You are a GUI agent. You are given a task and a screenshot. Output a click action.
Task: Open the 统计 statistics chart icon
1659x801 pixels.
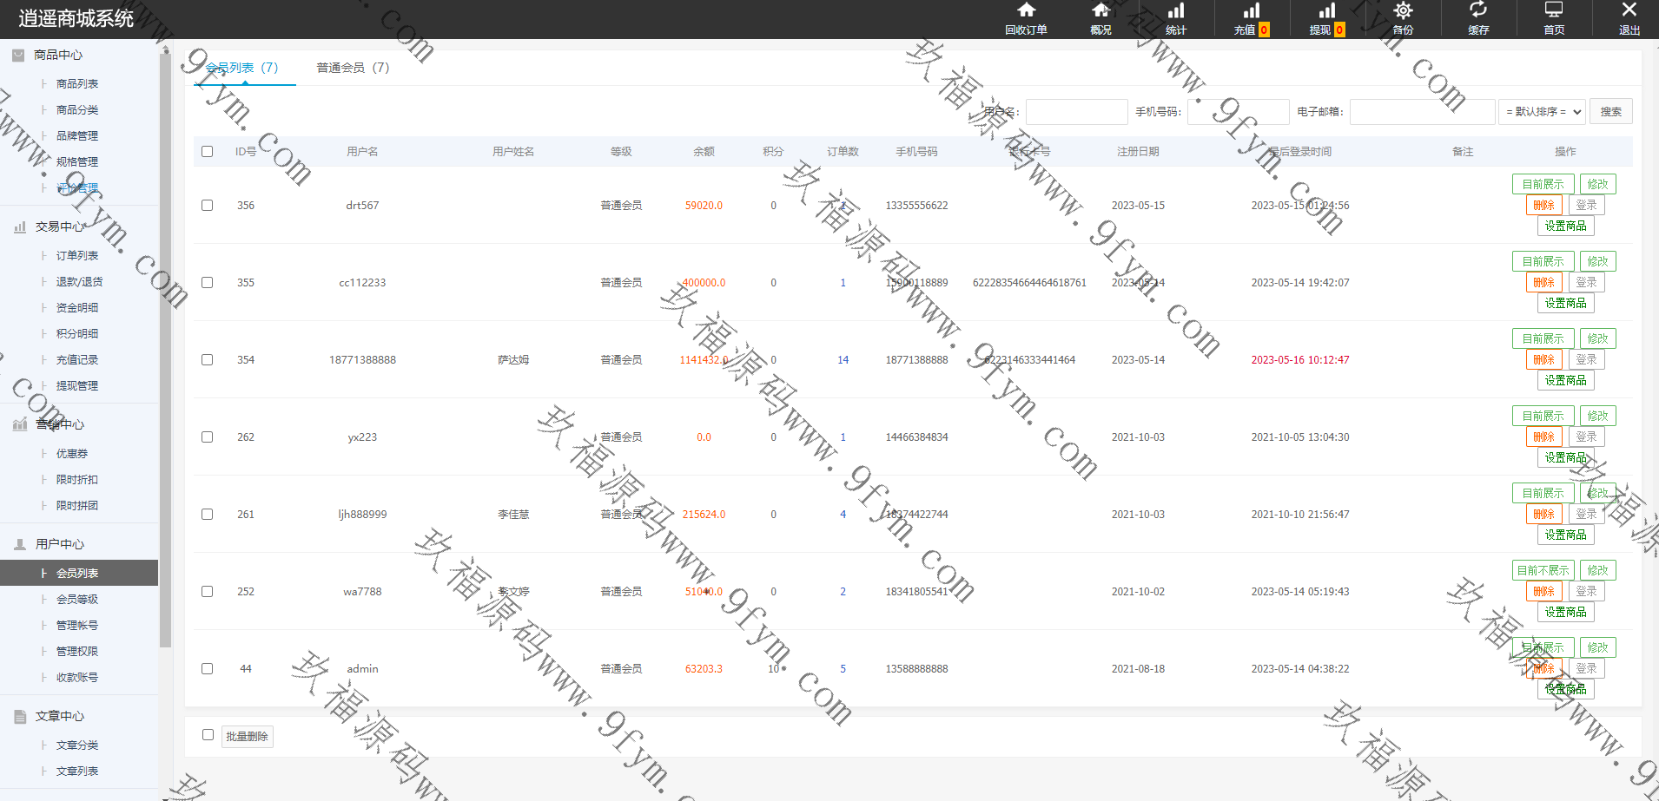(x=1176, y=11)
